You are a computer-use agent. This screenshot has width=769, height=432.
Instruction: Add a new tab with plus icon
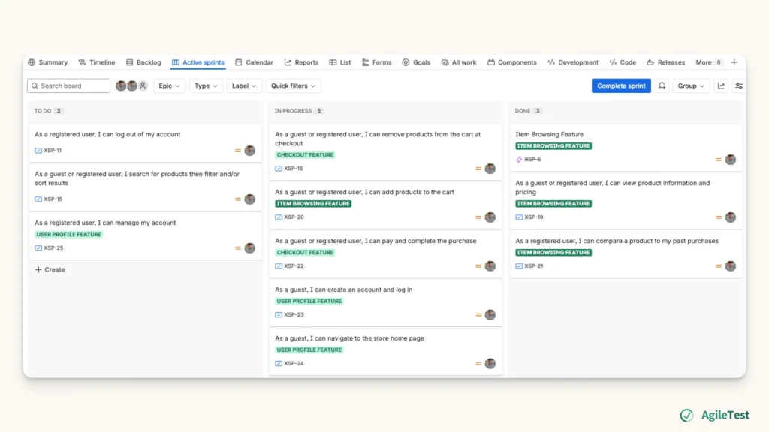(734, 62)
